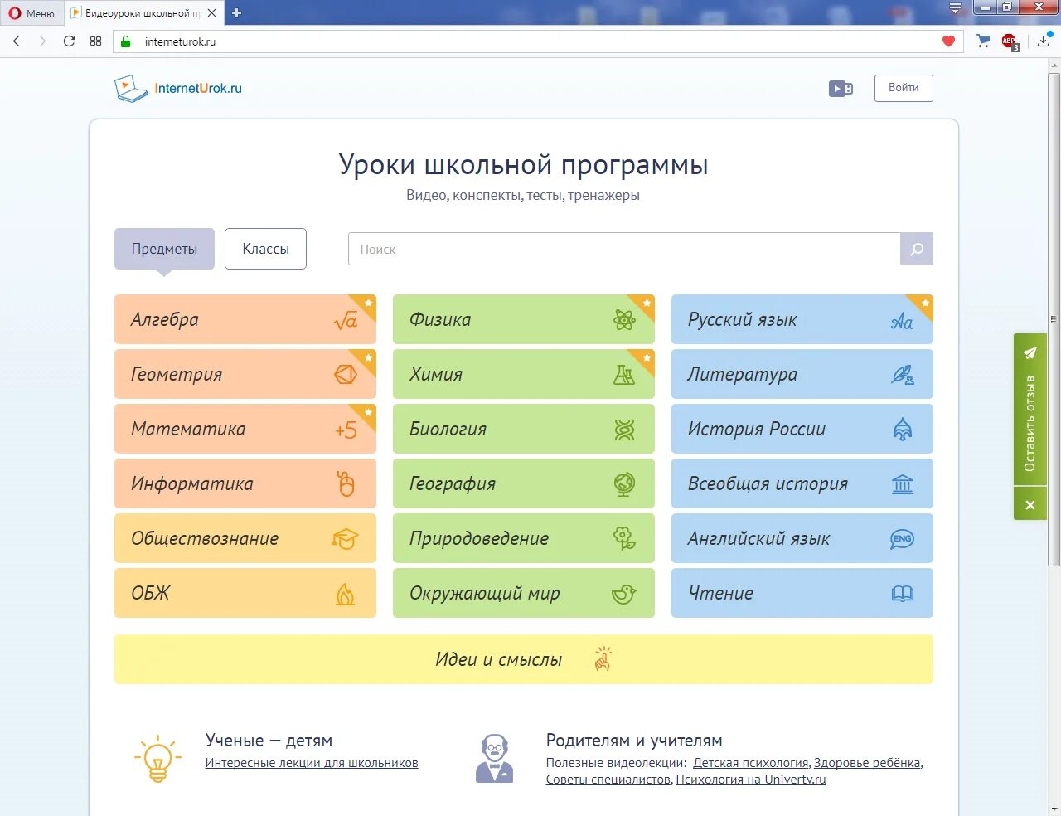1061x816 pixels.
Task: Open the Speed Dial start page grid
Action: [x=96, y=41]
